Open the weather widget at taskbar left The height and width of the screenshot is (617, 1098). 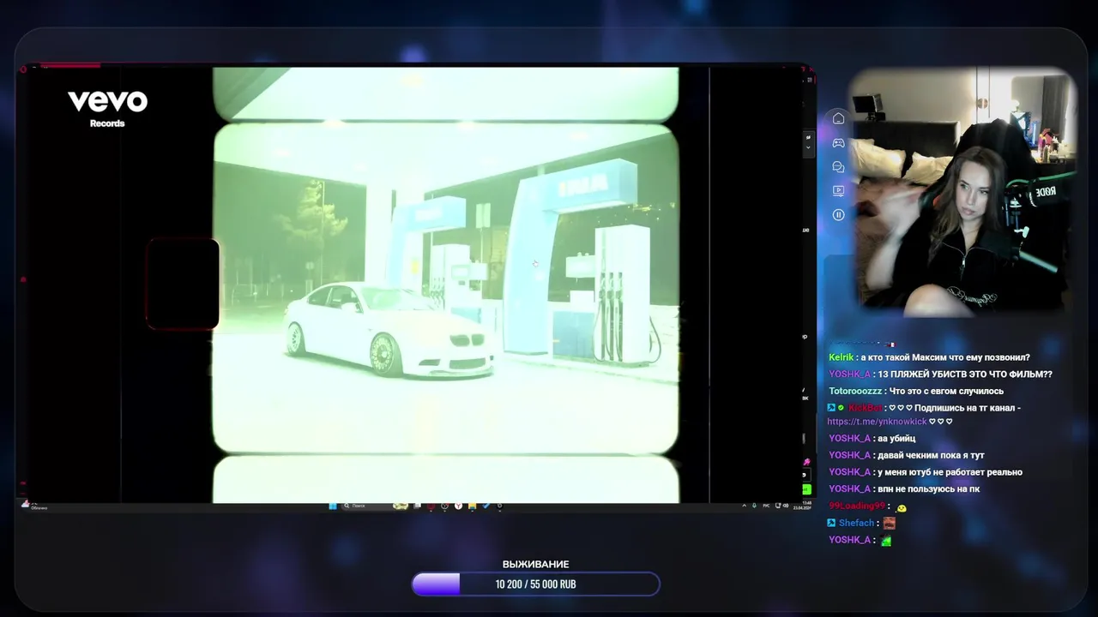pyautogui.click(x=34, y=506)
